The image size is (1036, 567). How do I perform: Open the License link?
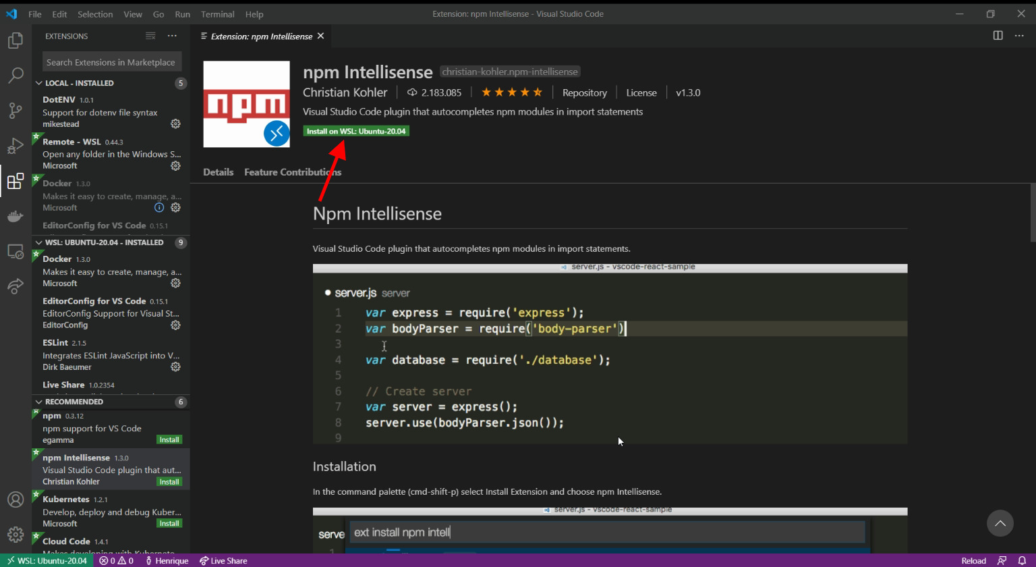pos(641,92)
